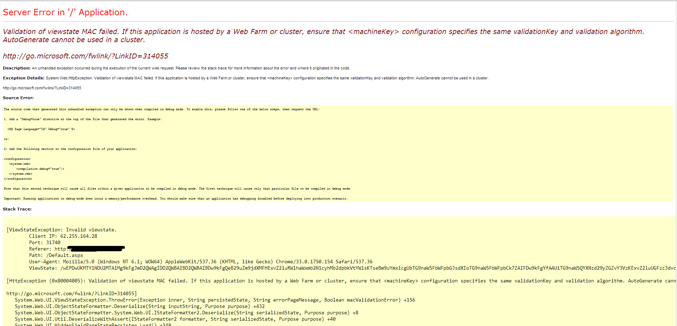Click the 'ViewStateException: Invalid viewstate' line
The width and height of the screenshot is (677, 326).
coord(62,230)
